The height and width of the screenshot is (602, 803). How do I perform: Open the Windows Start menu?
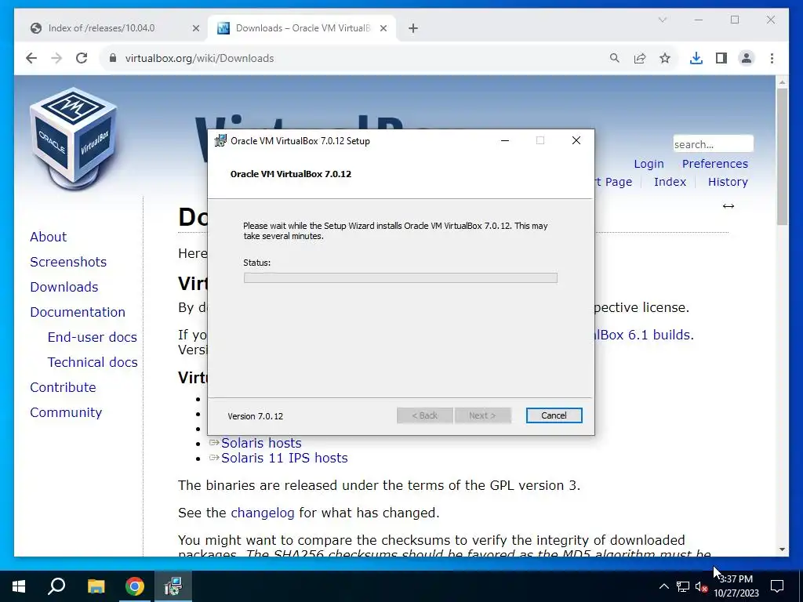[19, 586]
